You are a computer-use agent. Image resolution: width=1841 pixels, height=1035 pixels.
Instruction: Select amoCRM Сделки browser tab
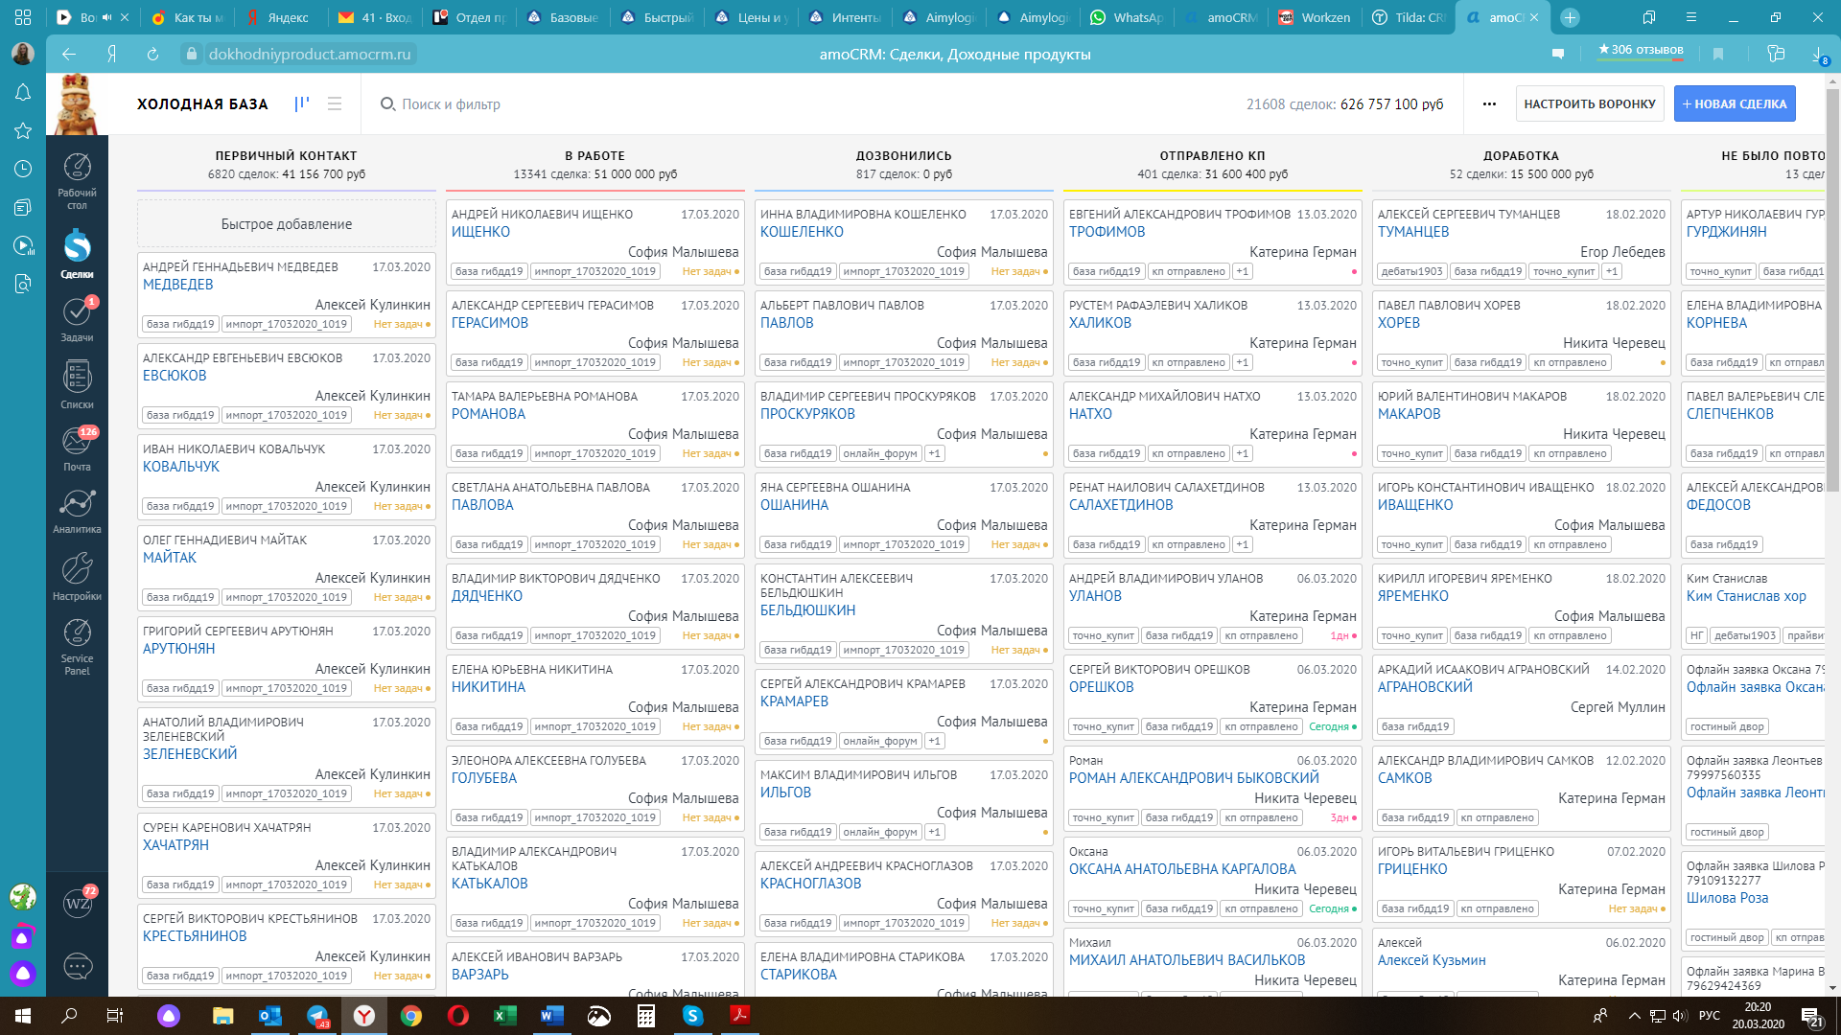tap(1499, 16)
